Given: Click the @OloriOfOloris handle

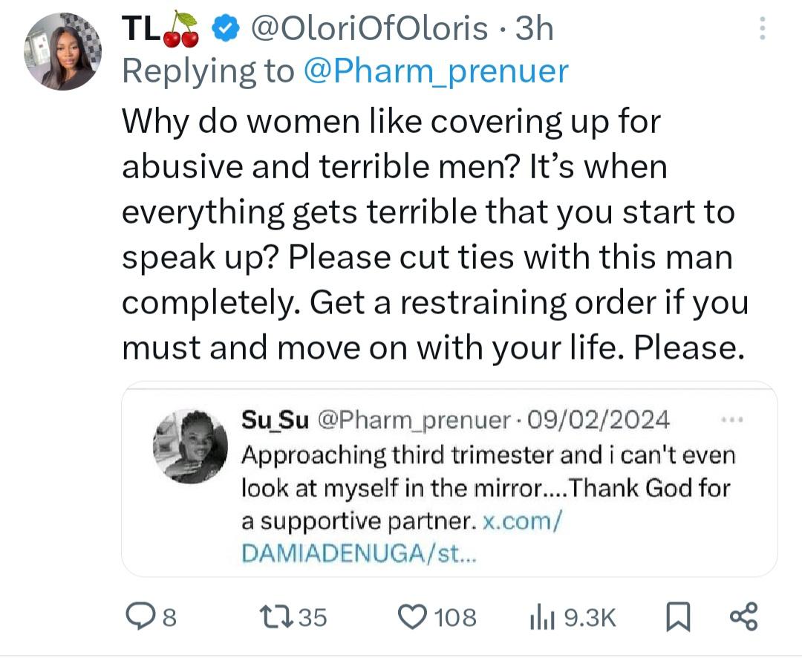Looking at the screenshot, I should tap(370, 29).
